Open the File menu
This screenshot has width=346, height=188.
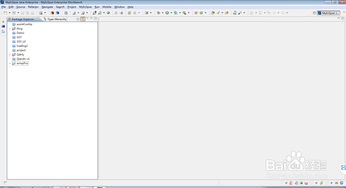point(3,7)
